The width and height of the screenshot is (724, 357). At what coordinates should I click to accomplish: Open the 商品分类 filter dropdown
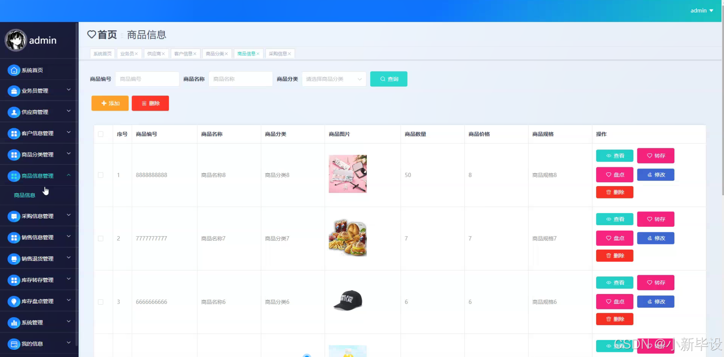tap(334, 79)
